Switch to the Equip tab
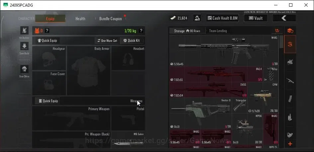The width and height of the screenshot is (314, 152). click(50, 19)
